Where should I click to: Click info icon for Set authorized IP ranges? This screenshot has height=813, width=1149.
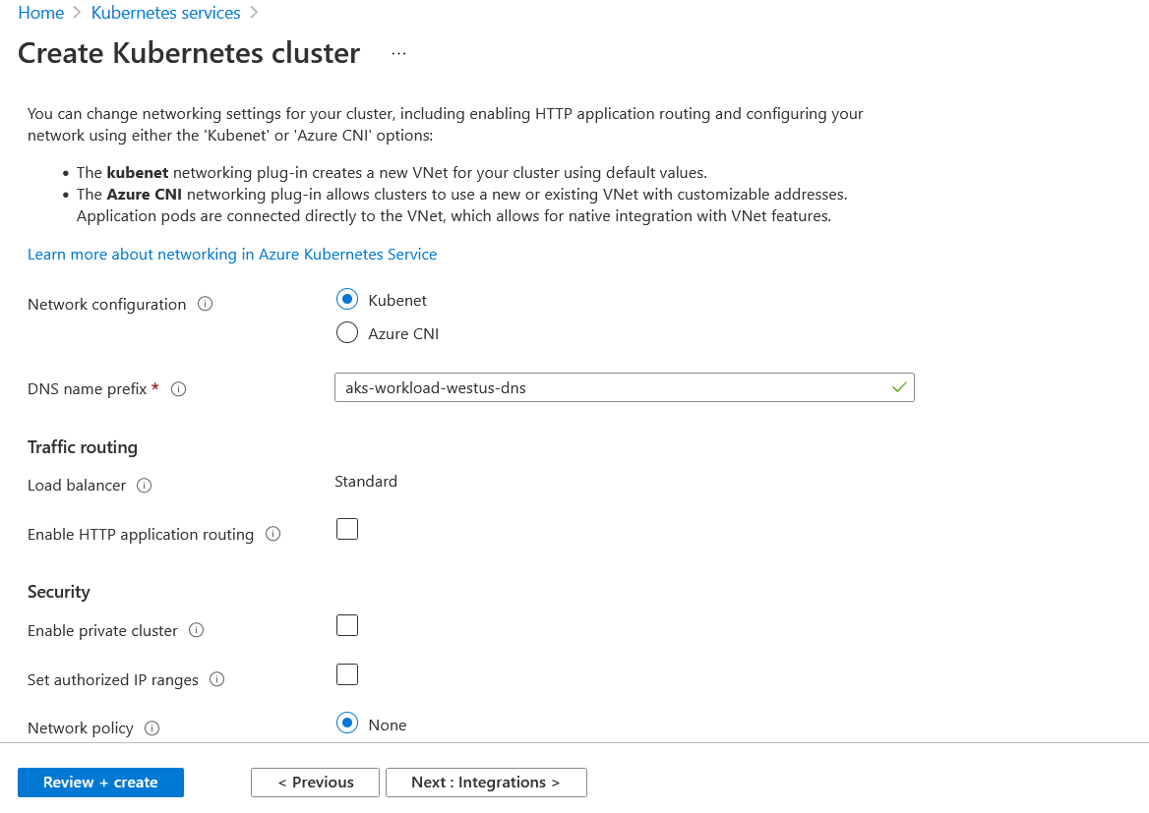(216, 679)
